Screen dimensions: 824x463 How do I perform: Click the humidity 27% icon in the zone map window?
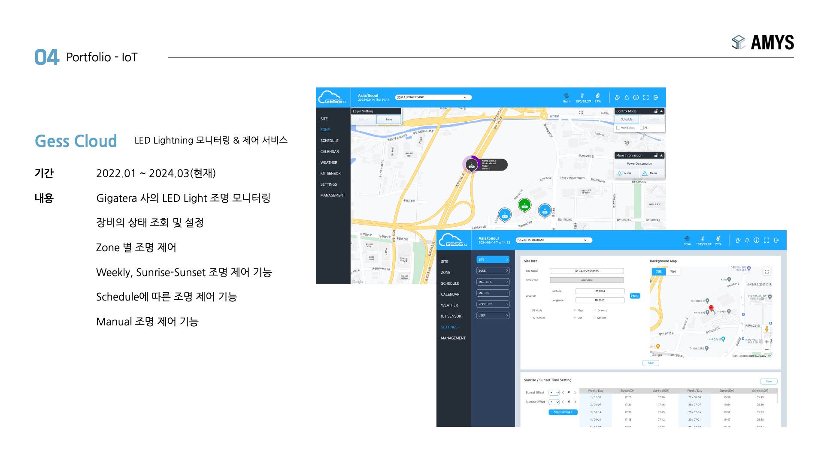tap(597, 96)
